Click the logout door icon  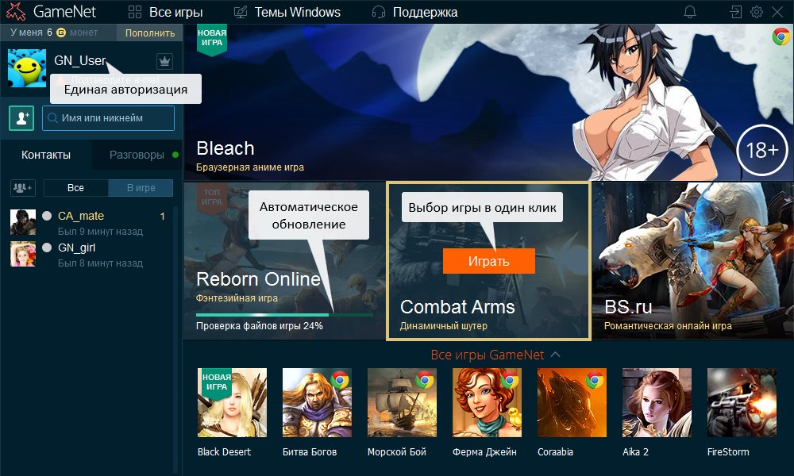pos(736,12)
